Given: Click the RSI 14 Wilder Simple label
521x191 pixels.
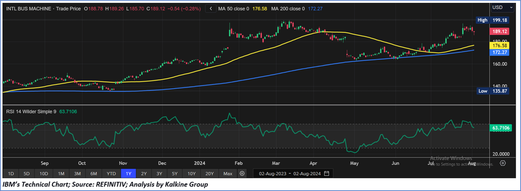Looking at the screenshot, I should coord(31,112).
